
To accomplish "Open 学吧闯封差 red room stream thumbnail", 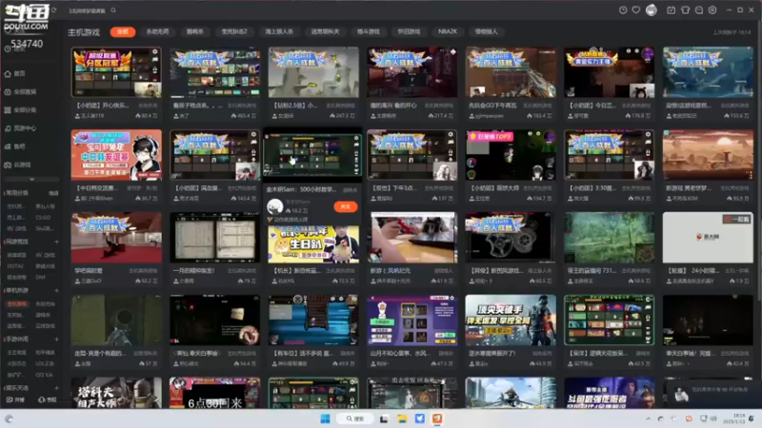I will [116, 237].
